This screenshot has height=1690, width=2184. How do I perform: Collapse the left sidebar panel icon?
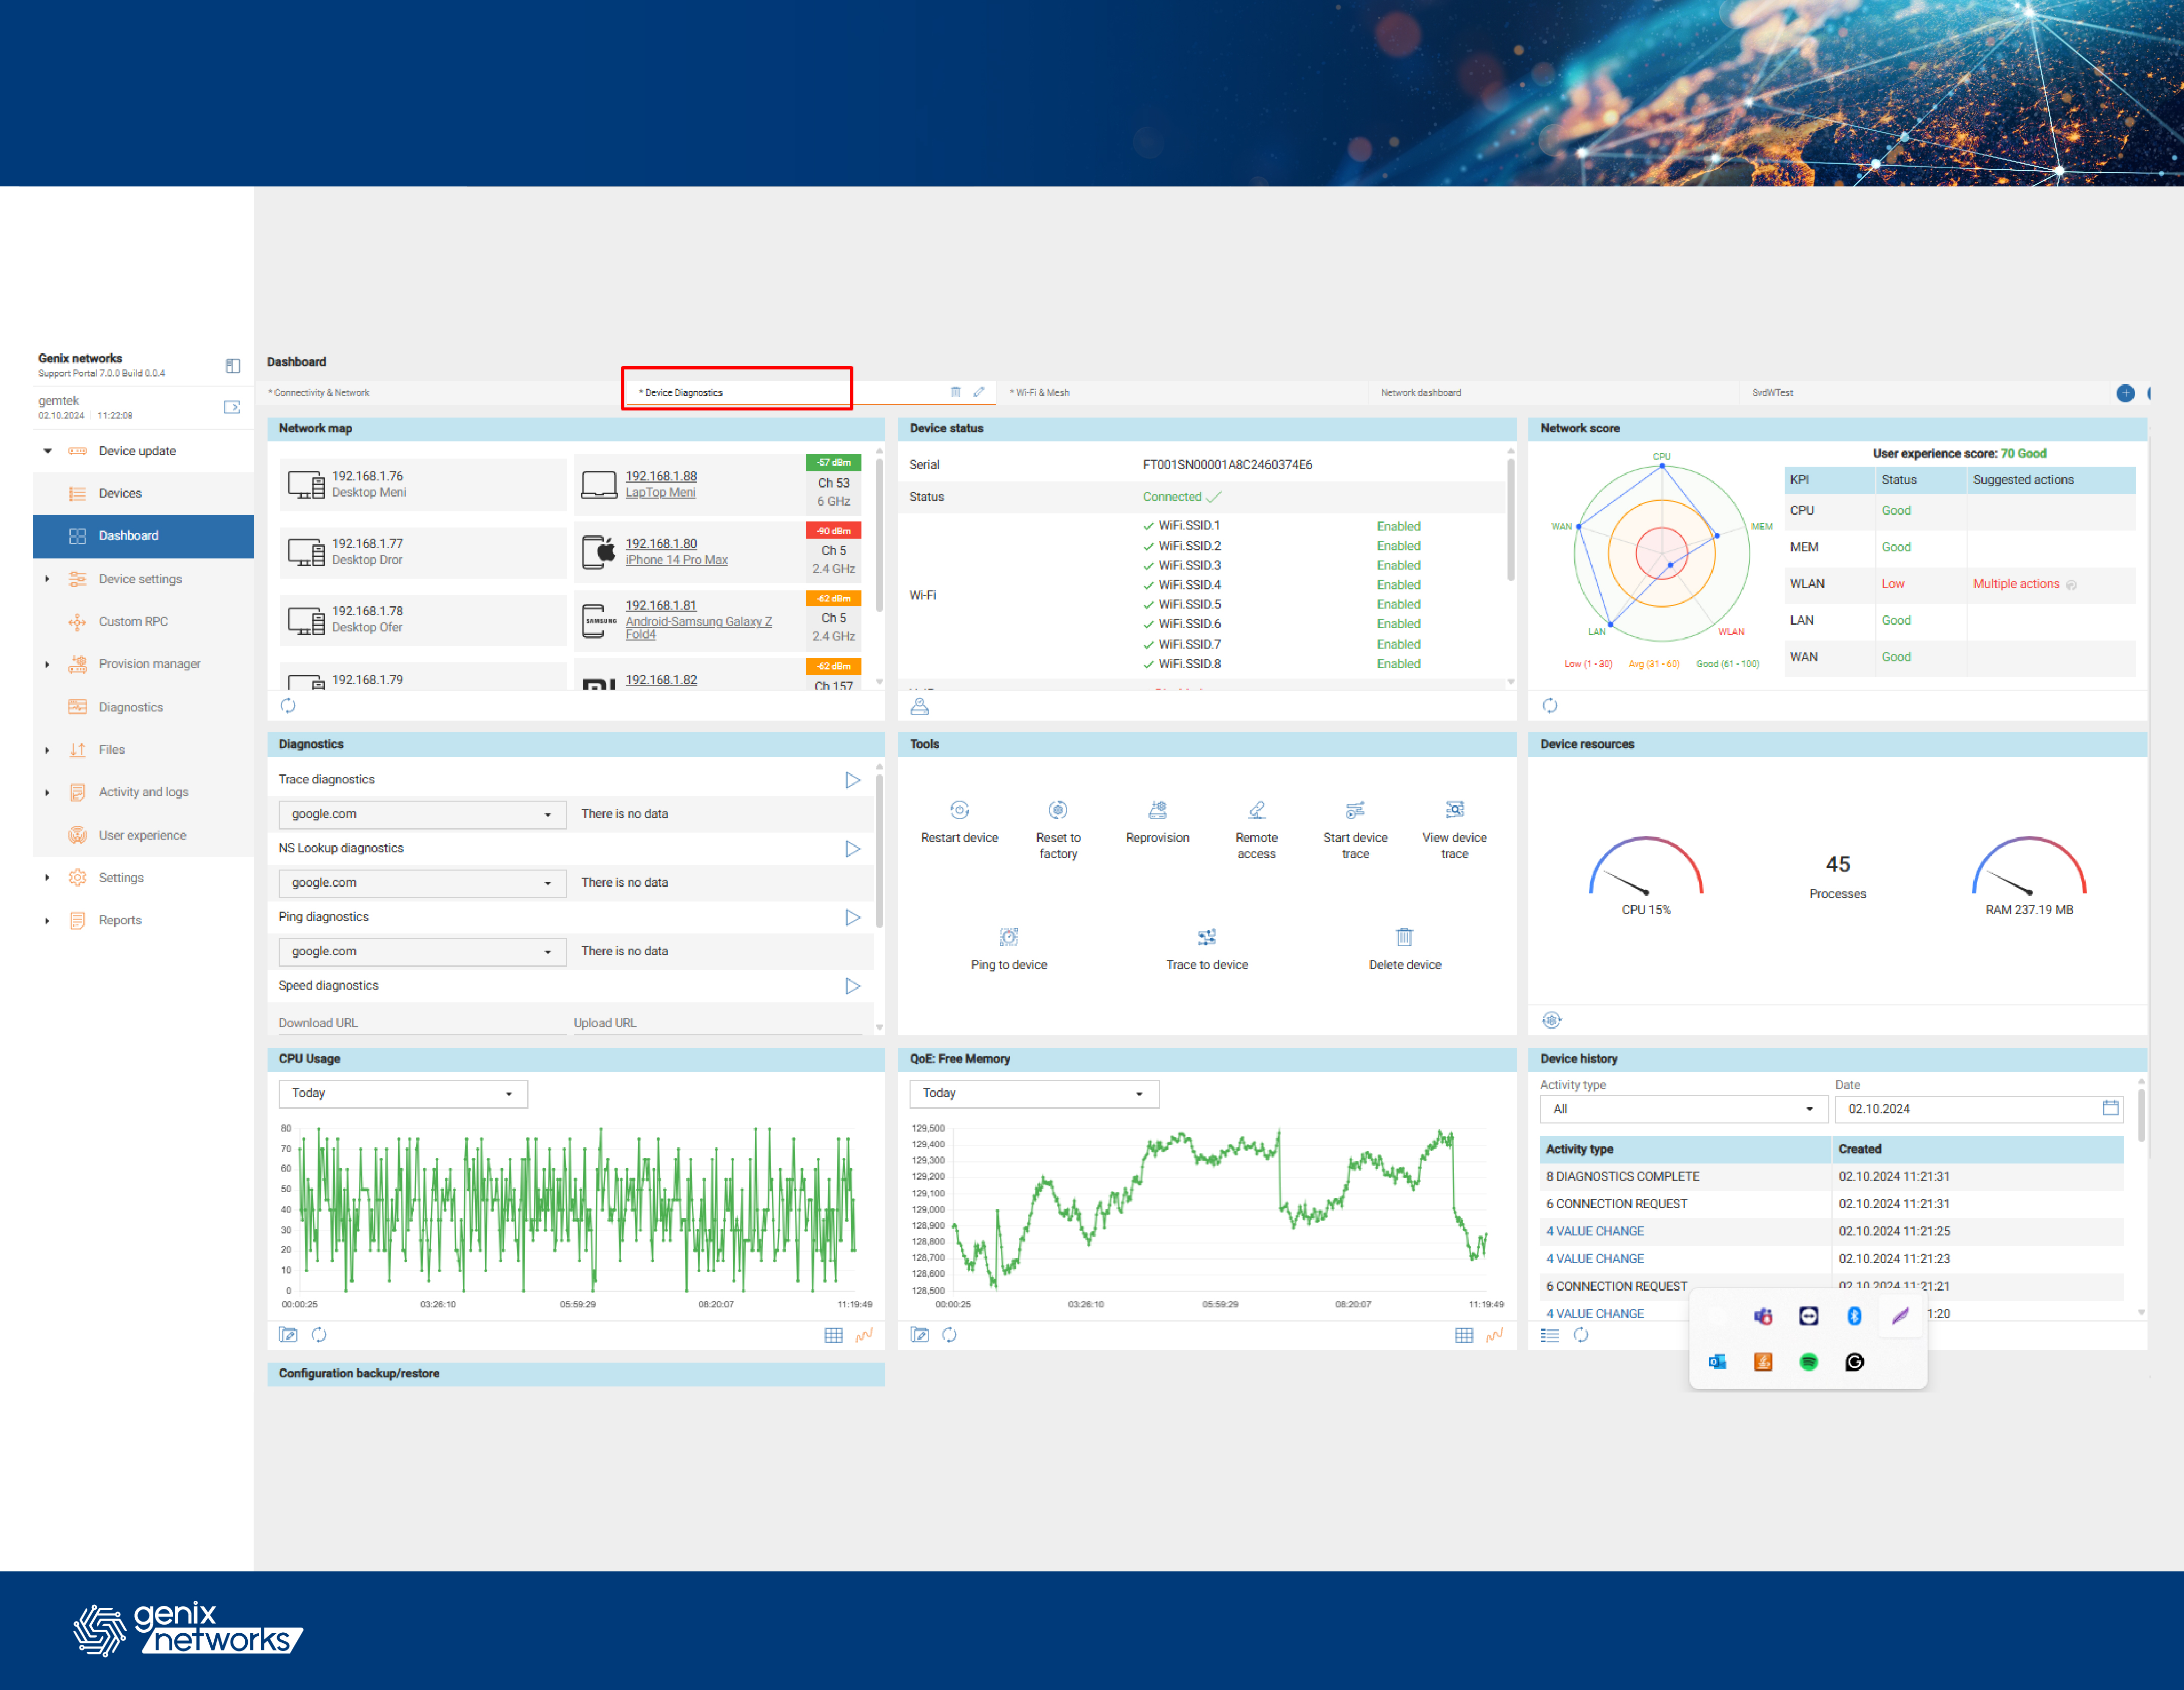point(233,366)
